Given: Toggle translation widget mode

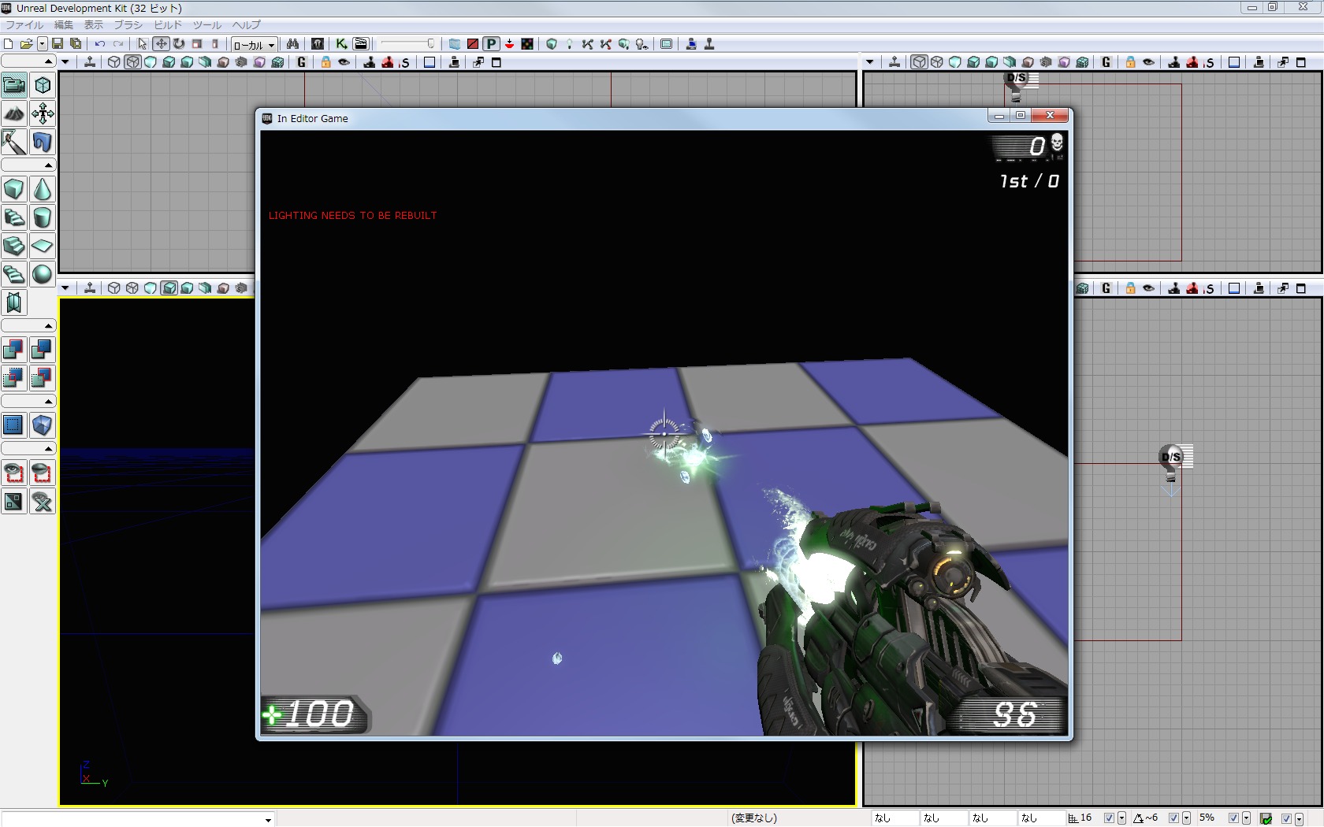Looking at the screenshot, I should click(161, 44).
